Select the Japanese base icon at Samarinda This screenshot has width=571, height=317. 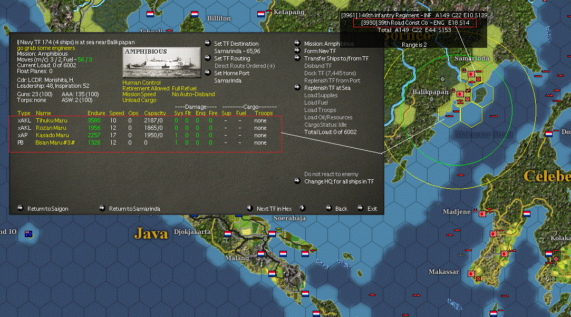click(x=471, y=75)
